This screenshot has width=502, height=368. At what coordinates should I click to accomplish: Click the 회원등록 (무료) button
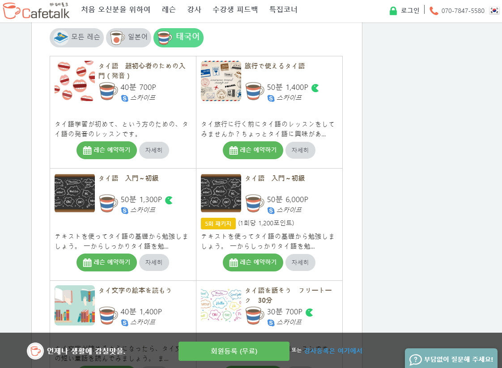click(x=234, y=351)
